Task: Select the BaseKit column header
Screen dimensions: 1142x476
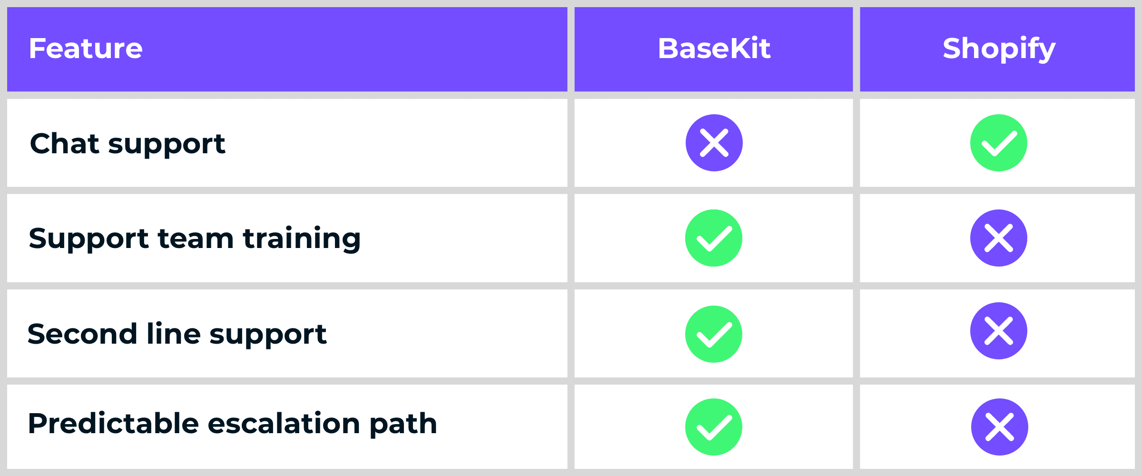Action: pyautogui.click(x=714, y=49)
